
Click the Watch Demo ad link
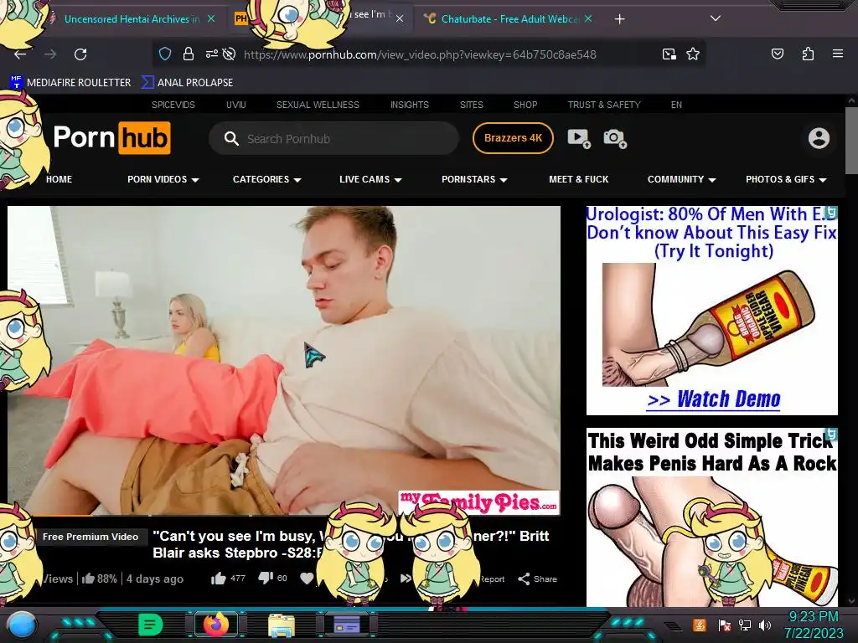(714, 399)
